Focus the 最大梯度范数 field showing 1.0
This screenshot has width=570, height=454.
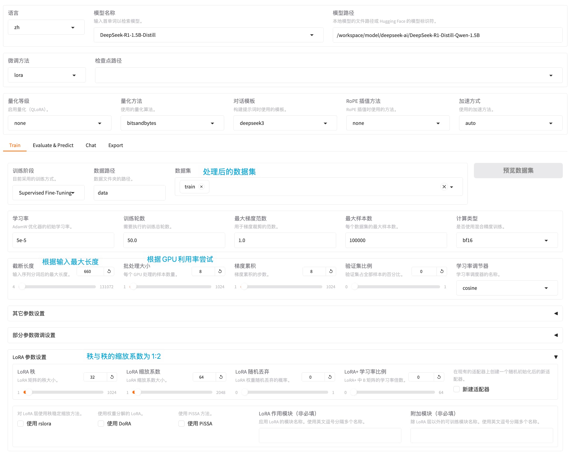pyautogui.click(x=285, y=240)
